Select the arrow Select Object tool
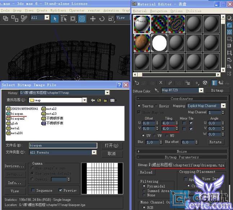Image resolution: width=233 pixels, height=210 pixels. click(x=55, y=19)
